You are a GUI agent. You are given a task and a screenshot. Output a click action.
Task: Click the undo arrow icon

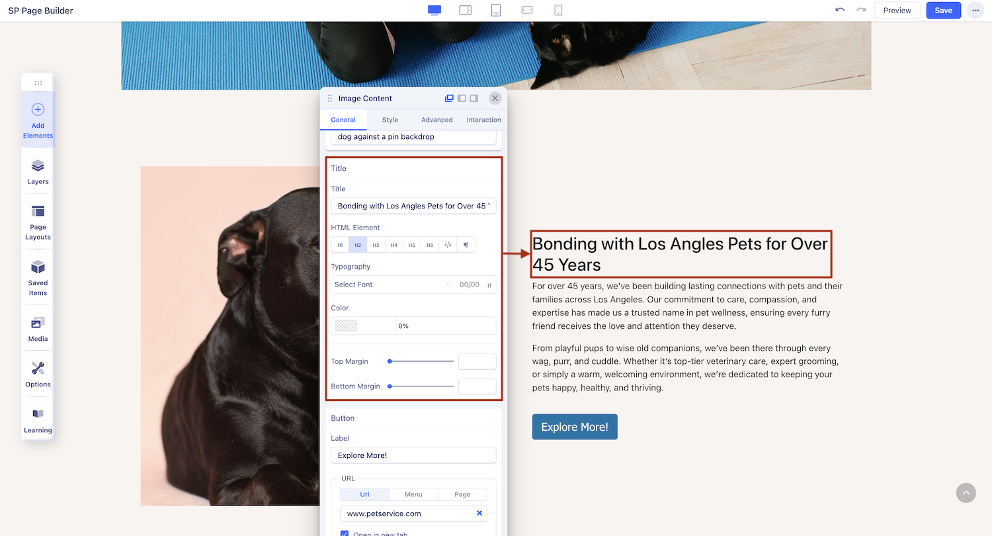[x=840, y=10]
